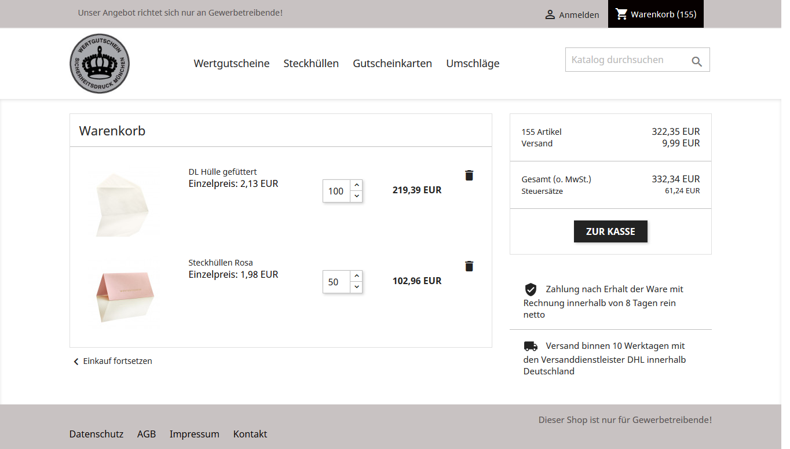Click the ZUR KASSE checkout button
This screenshot has width=790, height=449.
click(610, 231)
